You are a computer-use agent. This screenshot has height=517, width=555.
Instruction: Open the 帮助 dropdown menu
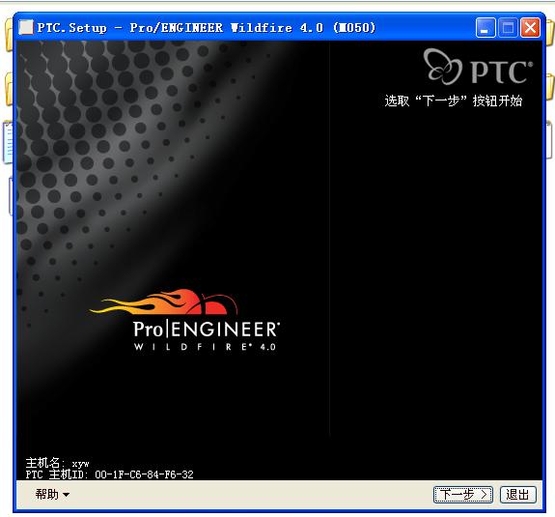click(x=52, y=494)
